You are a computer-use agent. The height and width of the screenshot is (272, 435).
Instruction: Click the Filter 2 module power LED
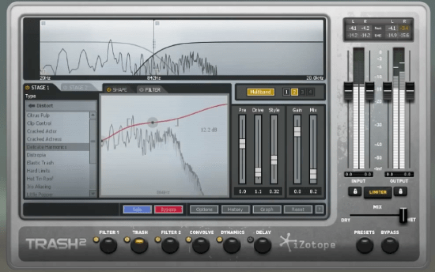tap(158, 239)
